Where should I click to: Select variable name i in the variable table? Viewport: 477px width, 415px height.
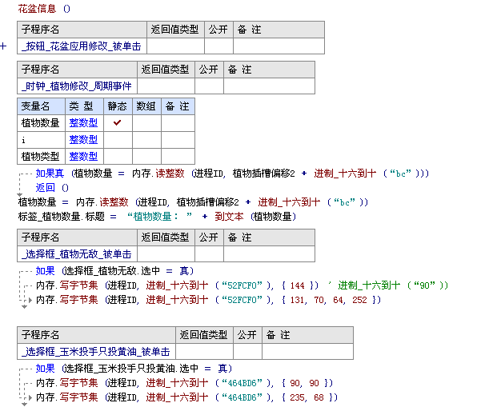pos(23,140)
